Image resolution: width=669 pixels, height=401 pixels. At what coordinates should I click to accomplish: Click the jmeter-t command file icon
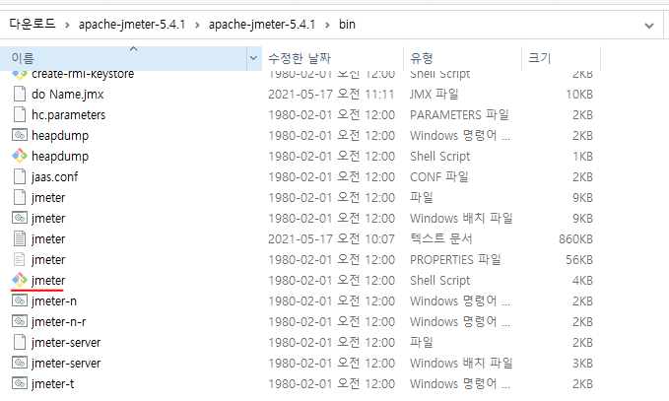(x=20, y=383)
